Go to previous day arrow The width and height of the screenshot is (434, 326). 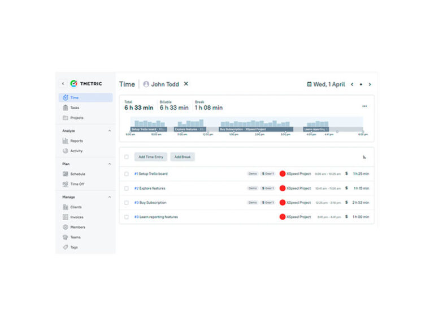352,84
